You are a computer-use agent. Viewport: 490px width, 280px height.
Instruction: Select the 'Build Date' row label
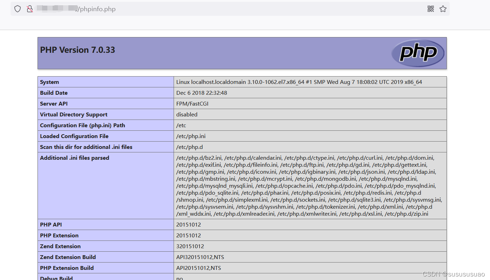click(54, 93)
